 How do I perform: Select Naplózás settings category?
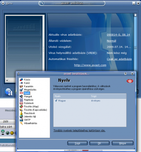(x=29, y=100)
